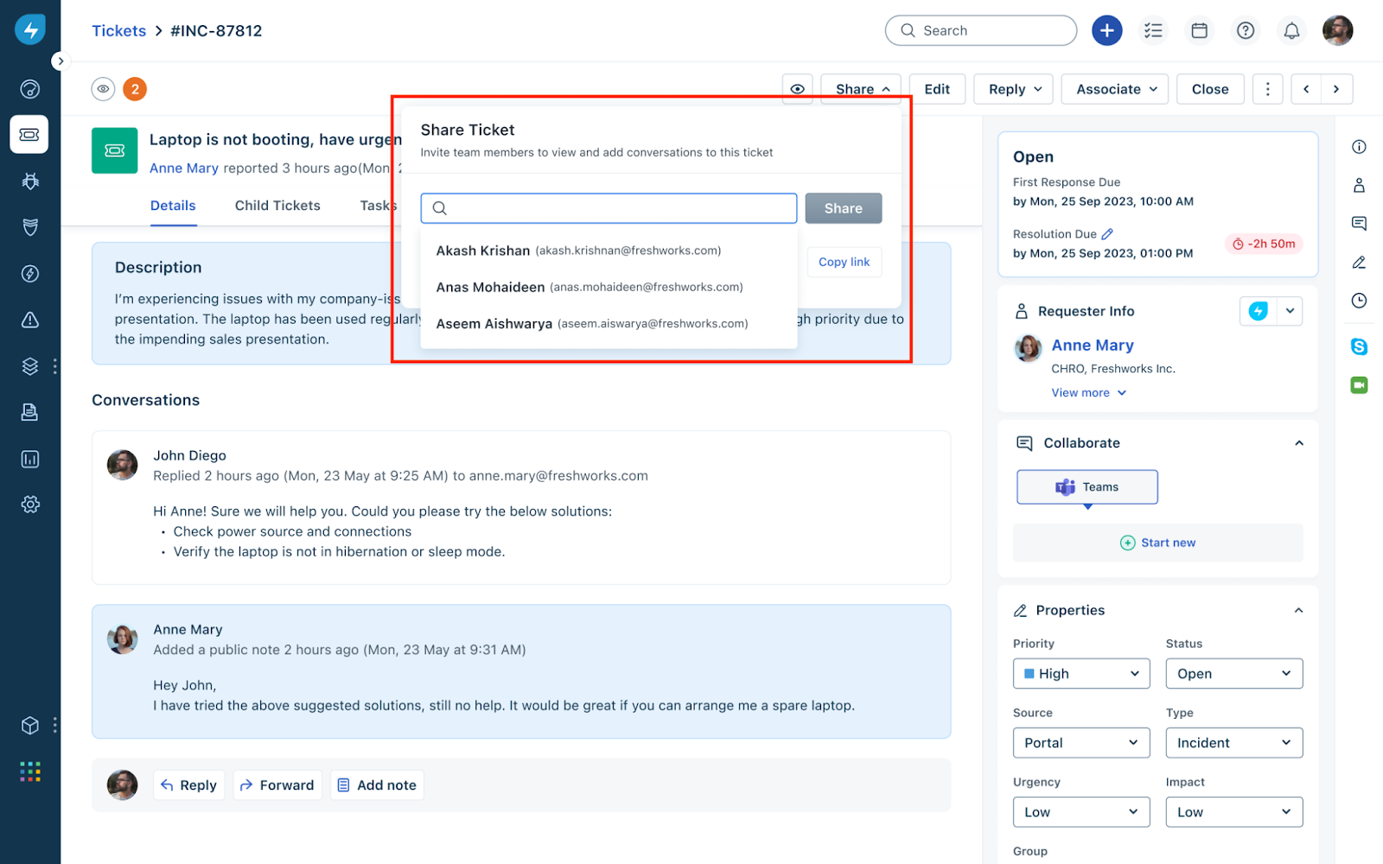Switch to the Child Tickets tab
1383x864 pixels.
tap(277, 206)
